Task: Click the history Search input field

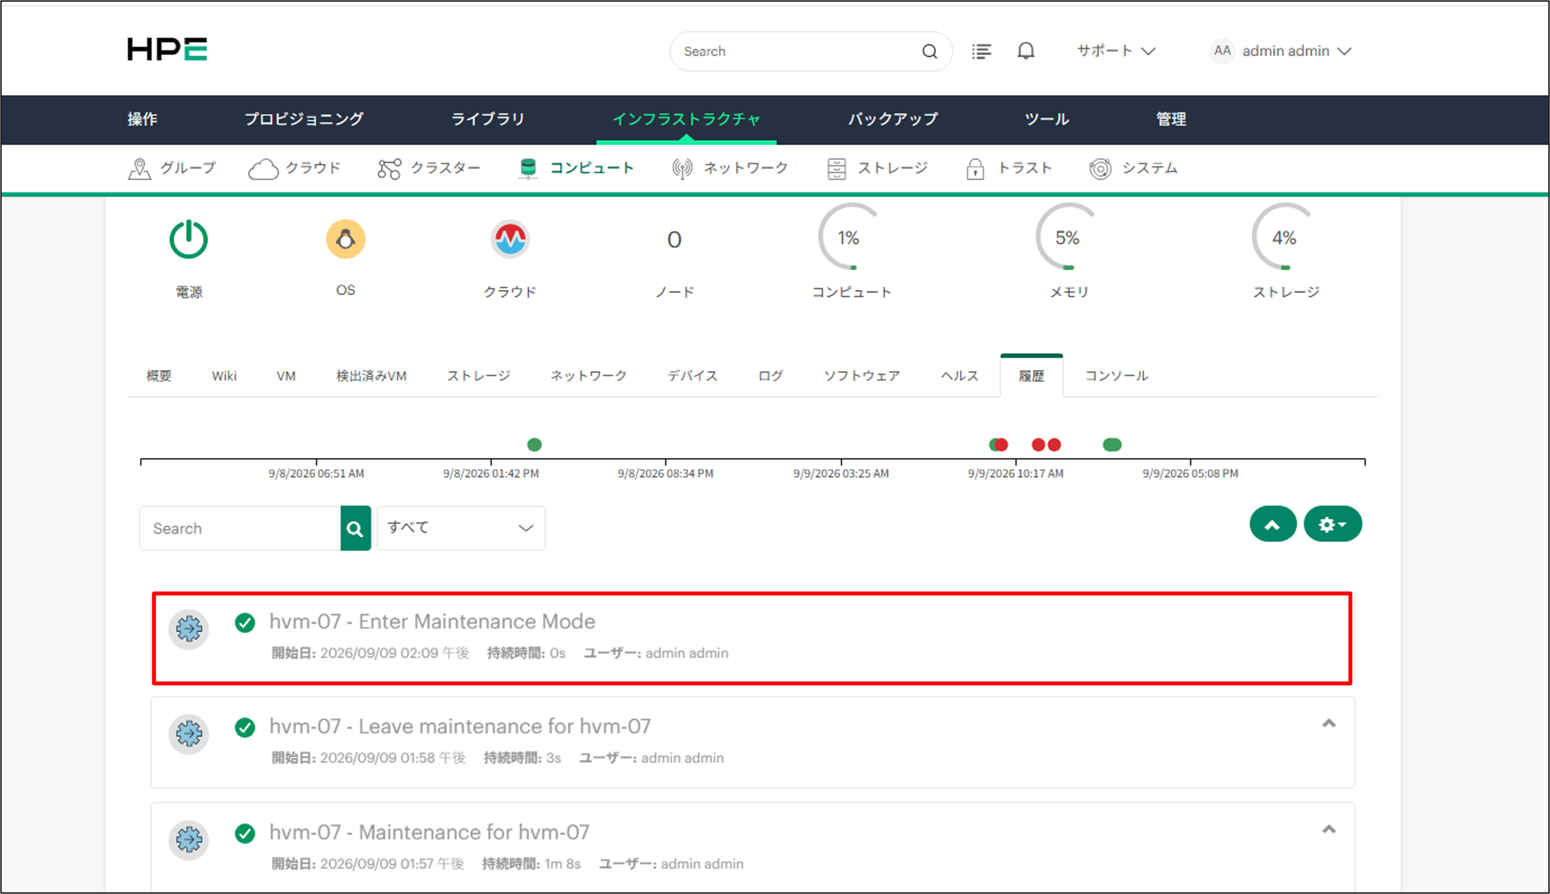Action: tap(240, 528)
